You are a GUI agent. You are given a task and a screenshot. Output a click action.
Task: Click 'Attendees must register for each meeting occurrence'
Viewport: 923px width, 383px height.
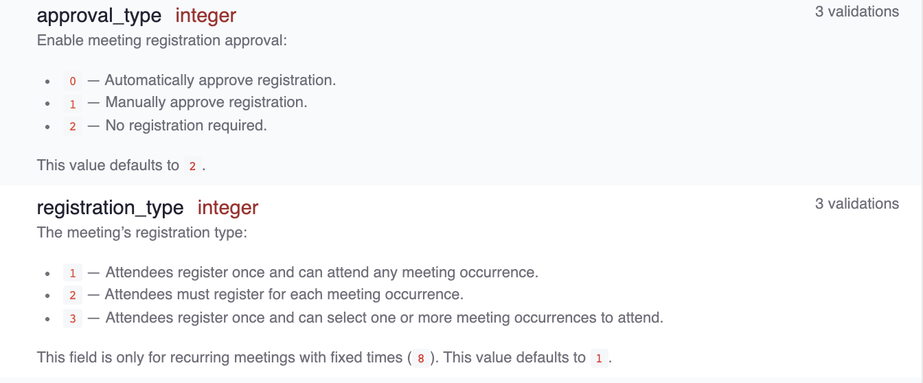tap(284, 294)
